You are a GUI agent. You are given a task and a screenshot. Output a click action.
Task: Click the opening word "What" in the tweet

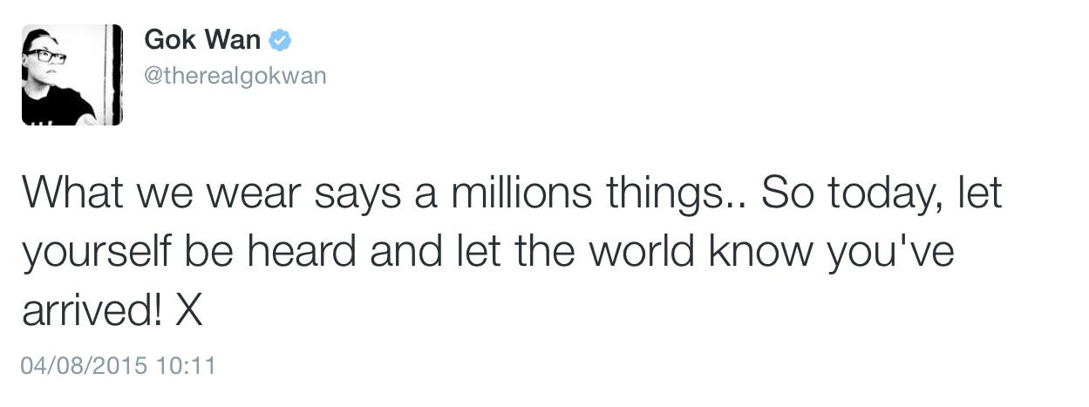coord(78,193)
